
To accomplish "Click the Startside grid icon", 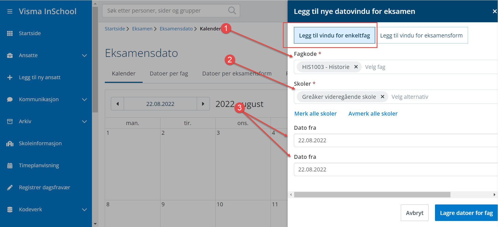I will click(10, 33).
